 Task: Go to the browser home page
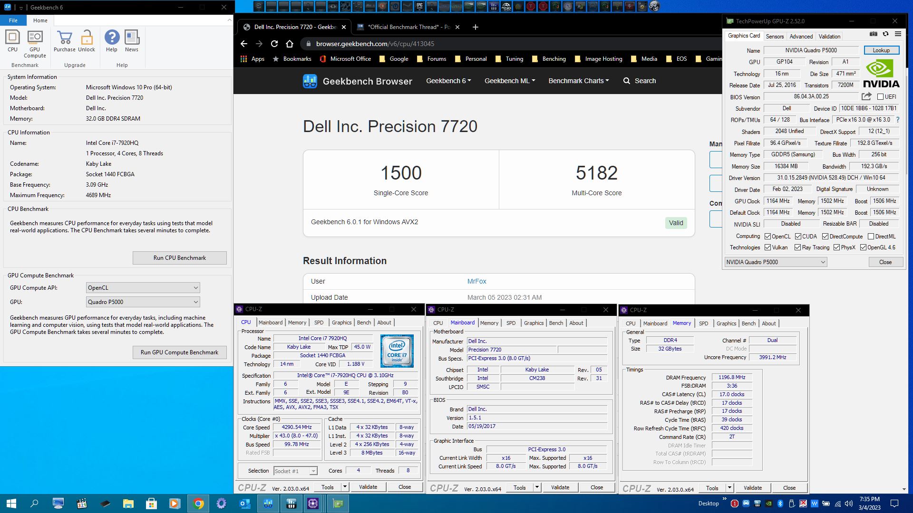click(x=290, y=44)
